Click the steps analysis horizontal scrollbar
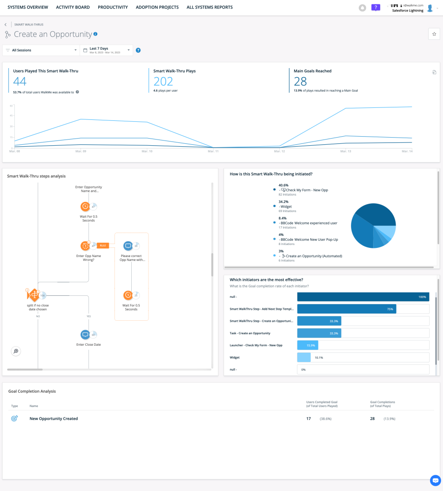Viewport: 443px width, 491px height. (x=25, y=370)
